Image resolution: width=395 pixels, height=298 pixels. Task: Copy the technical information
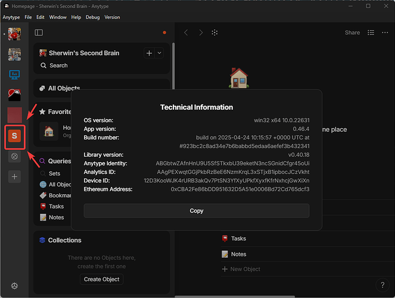point(197,210)
